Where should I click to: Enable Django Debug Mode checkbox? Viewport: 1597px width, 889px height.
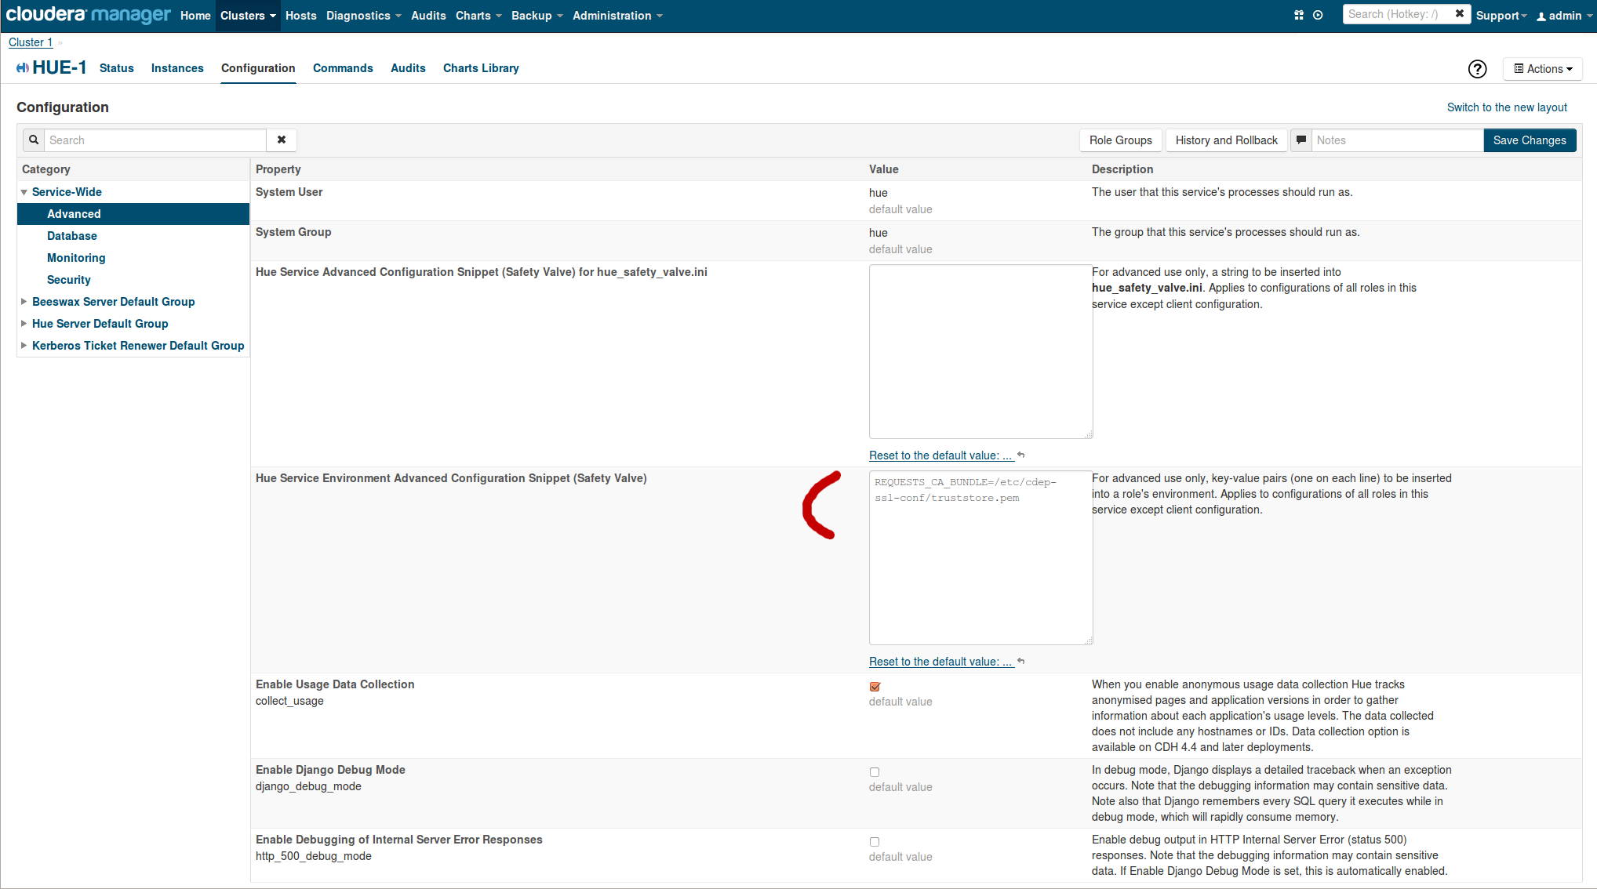[x=875, y=772]
